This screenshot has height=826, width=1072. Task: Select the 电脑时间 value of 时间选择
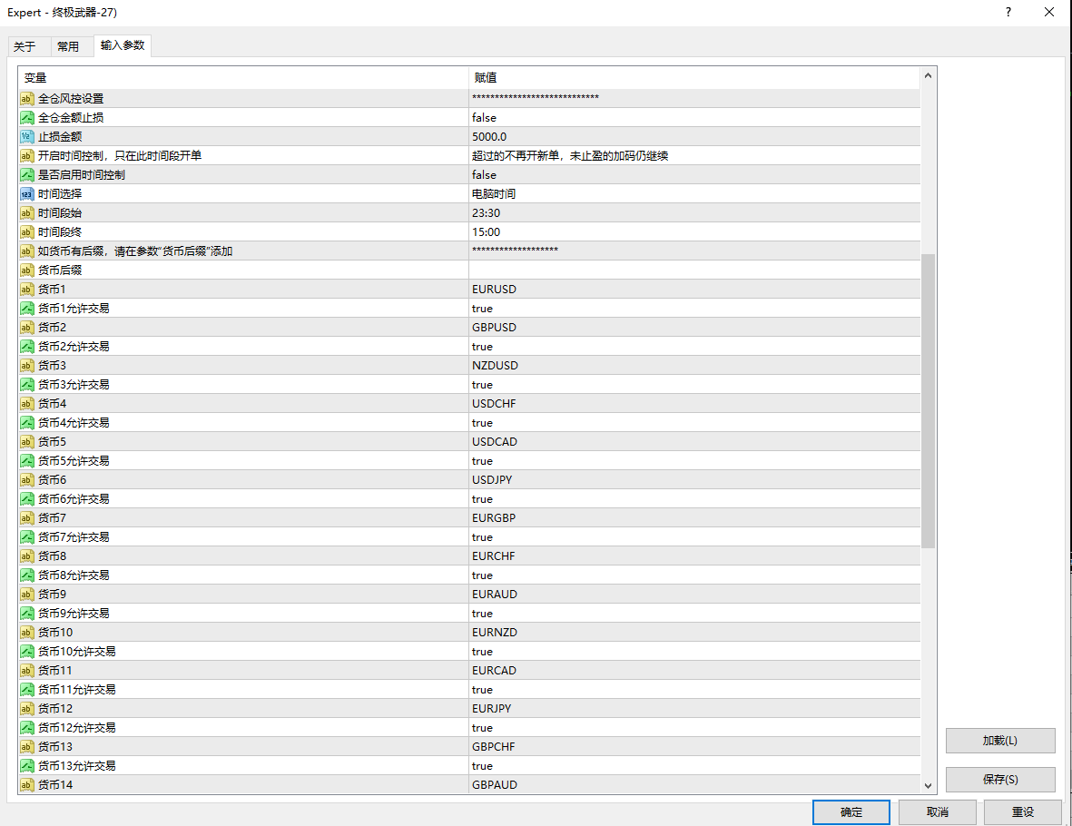coord(694,194)
